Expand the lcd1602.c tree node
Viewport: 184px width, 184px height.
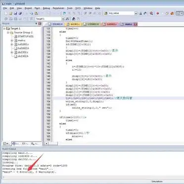(12, 45)
